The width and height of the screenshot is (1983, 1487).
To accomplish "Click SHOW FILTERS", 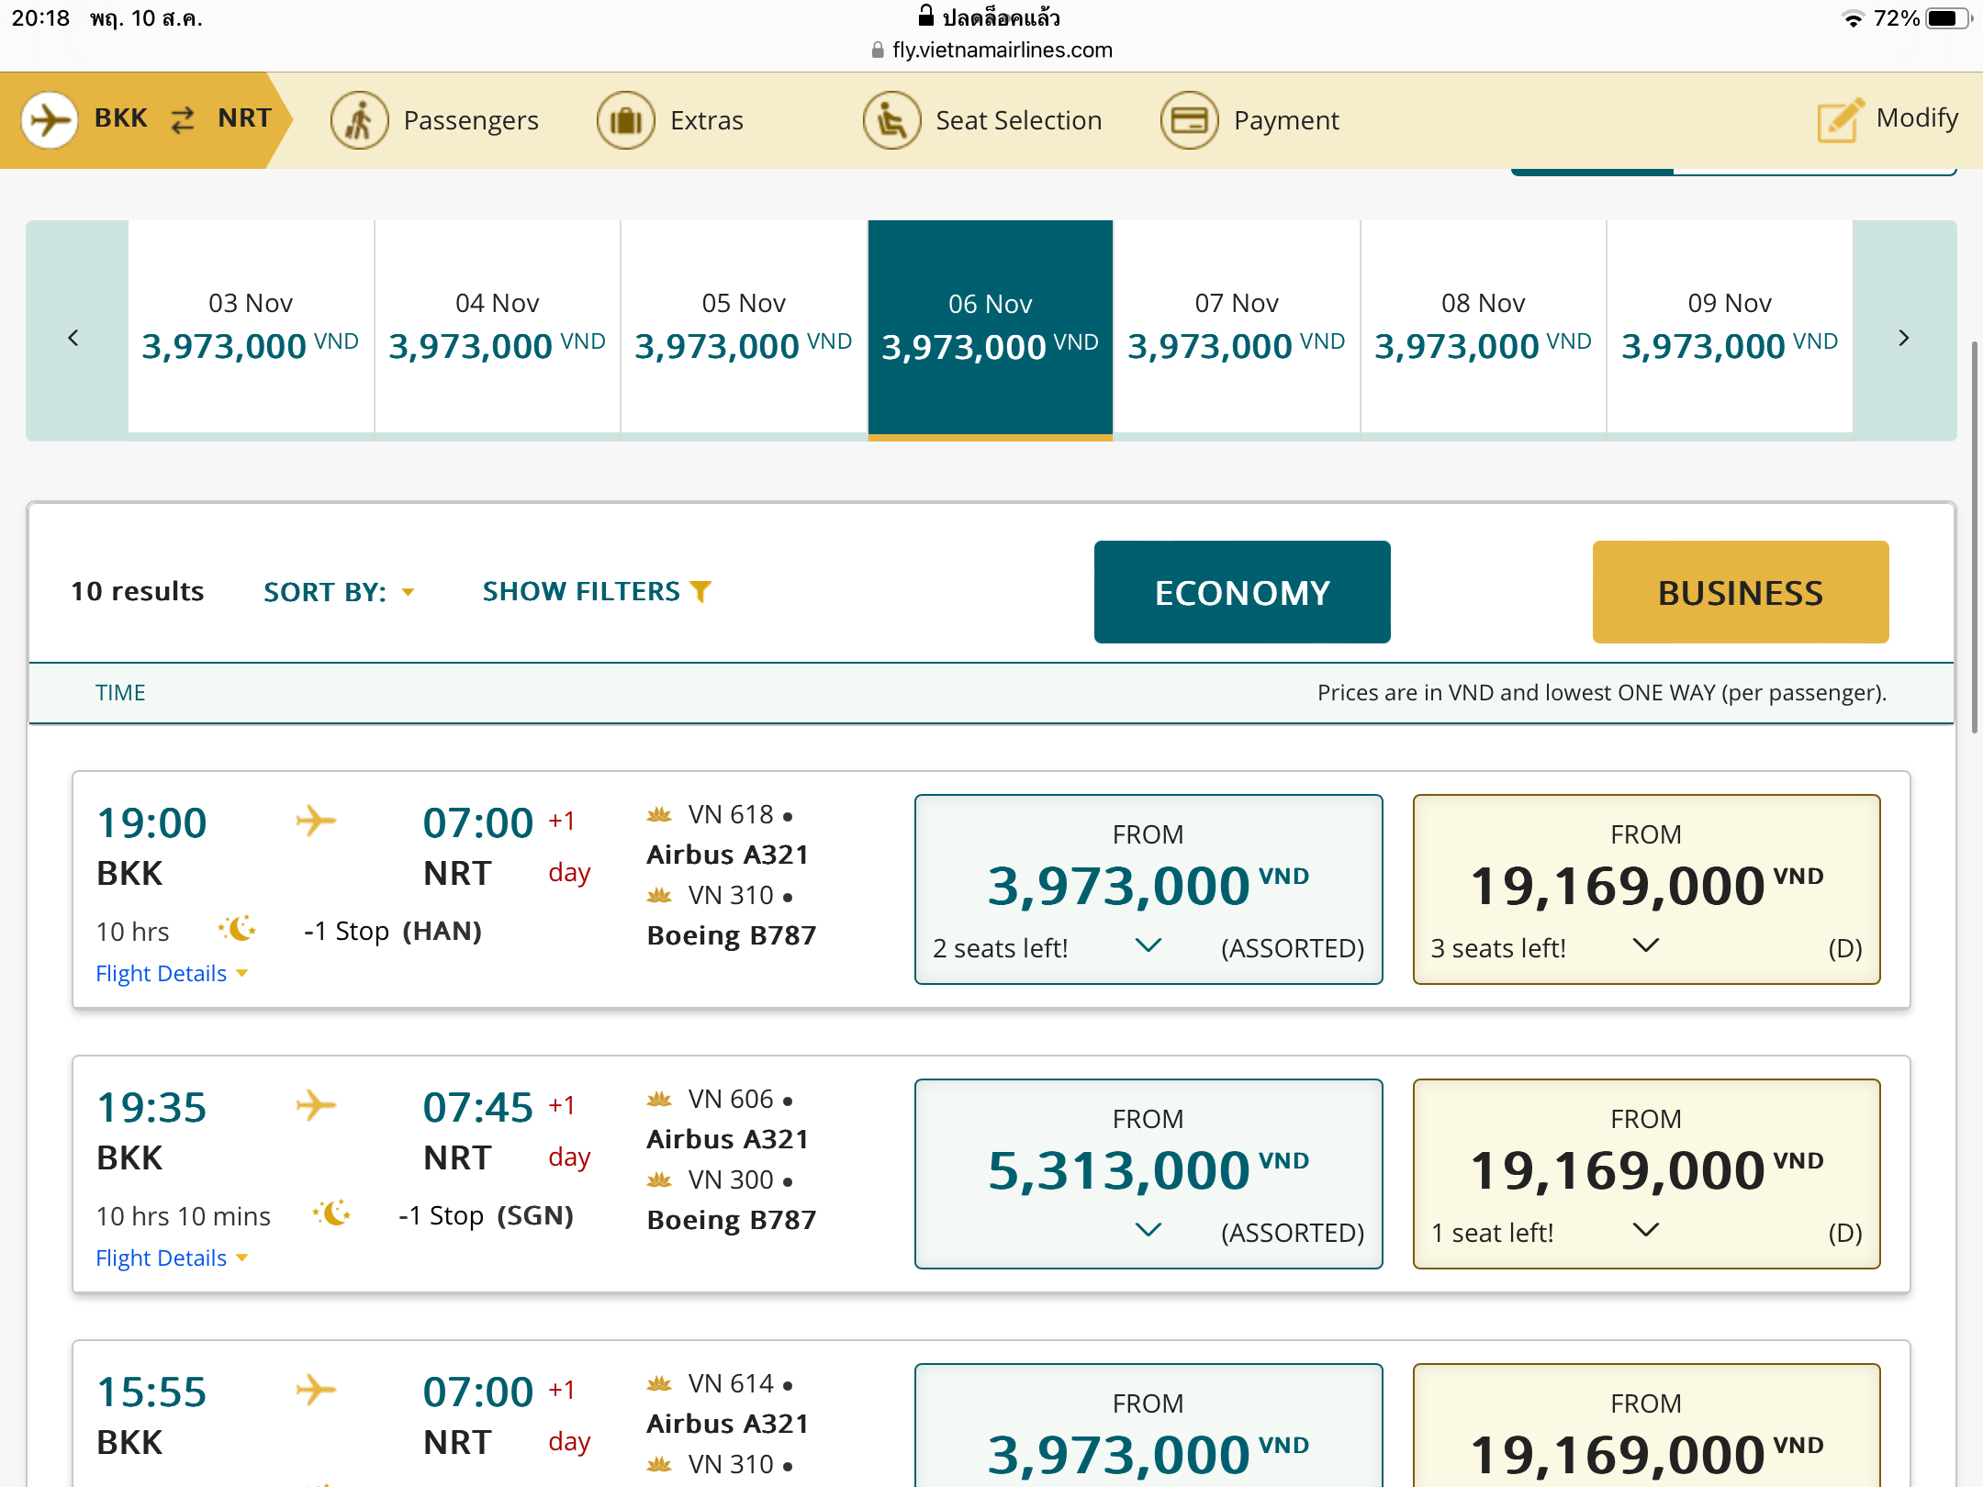I will coord(597,591).
